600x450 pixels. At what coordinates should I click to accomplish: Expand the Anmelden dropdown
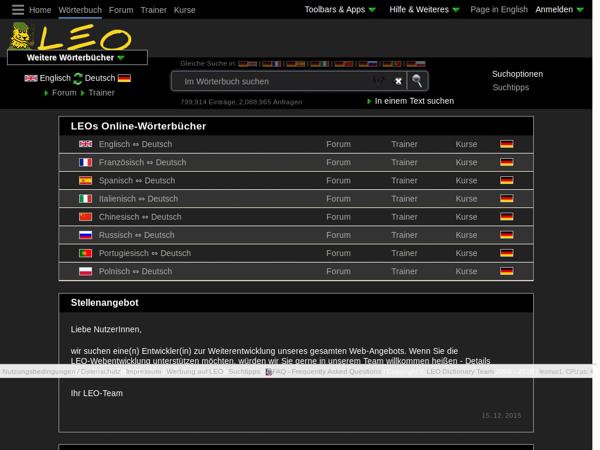(560, 9)
